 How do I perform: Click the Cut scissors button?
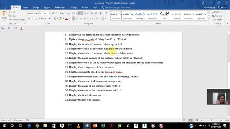[x=12, y=12]
